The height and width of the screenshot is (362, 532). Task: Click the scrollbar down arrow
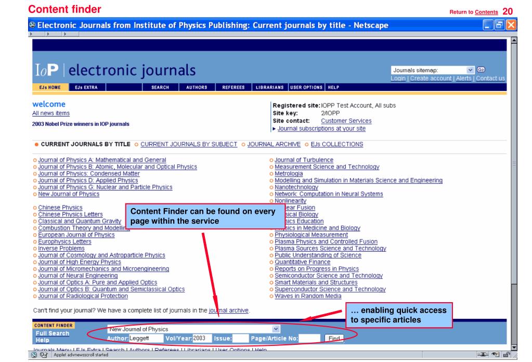pyautogui.click(x=514, y=347)
